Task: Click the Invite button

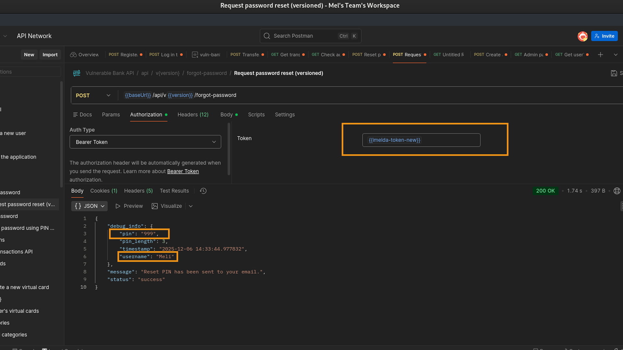Action: tap(604, 36)
